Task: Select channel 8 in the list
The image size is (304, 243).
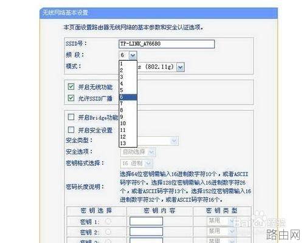Action: click(128, 110)
